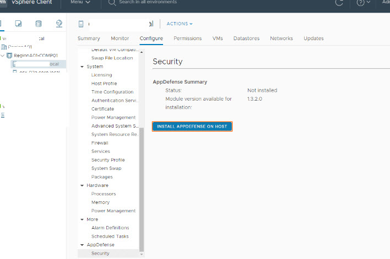390x259 pixels.
Task: Switch to the Storage inventory view icon
Action: [x=39, y=24]
